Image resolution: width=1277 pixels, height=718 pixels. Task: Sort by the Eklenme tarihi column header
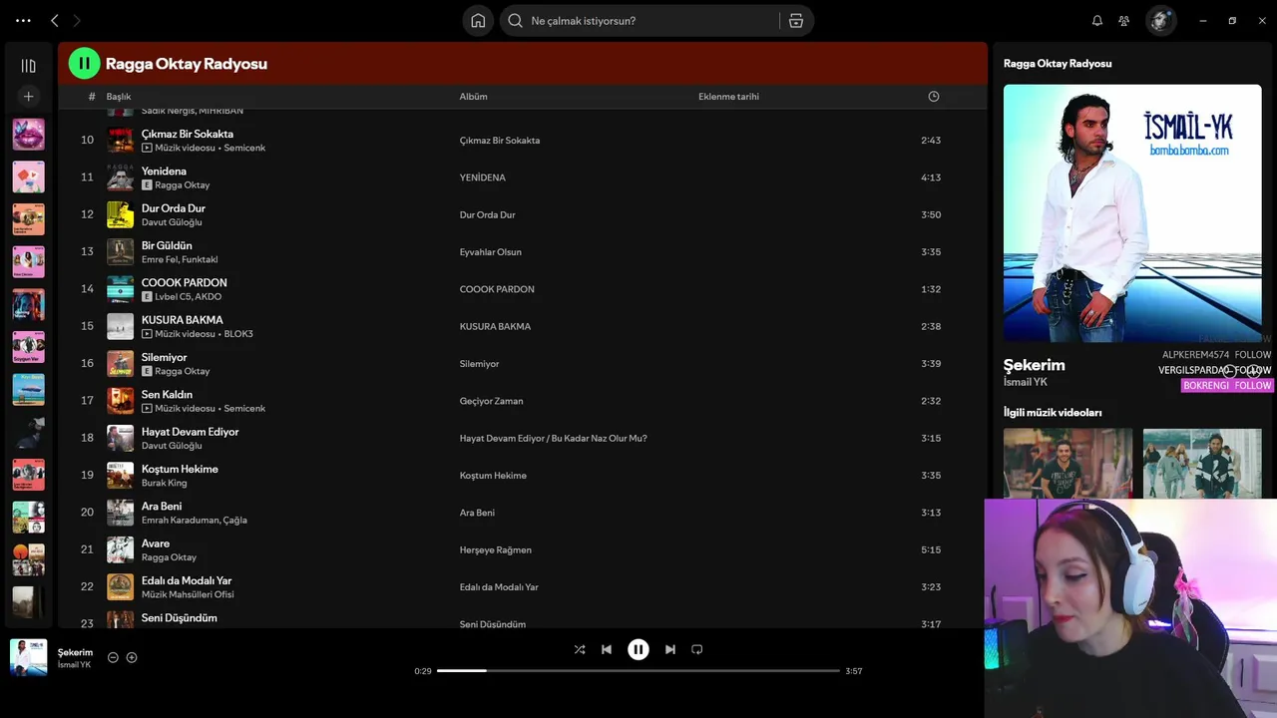coord(728,97)
